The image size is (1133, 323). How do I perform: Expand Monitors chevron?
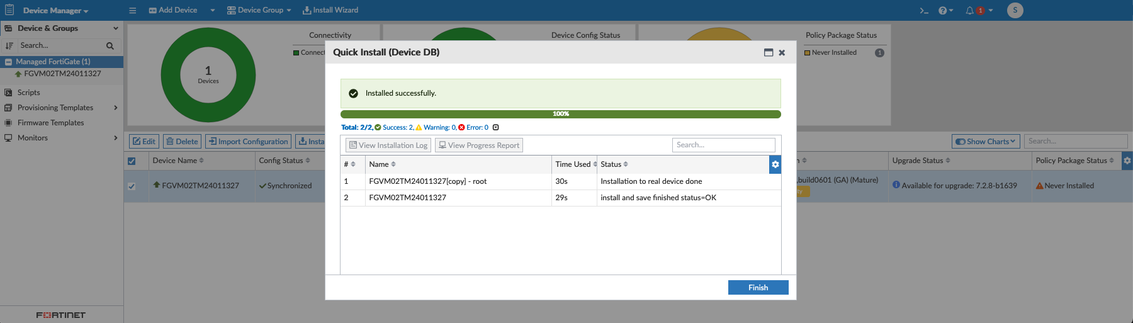[x=116, y=138]
